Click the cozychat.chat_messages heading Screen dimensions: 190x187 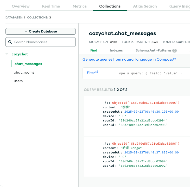pyautogui.click(x=123, y=34)
